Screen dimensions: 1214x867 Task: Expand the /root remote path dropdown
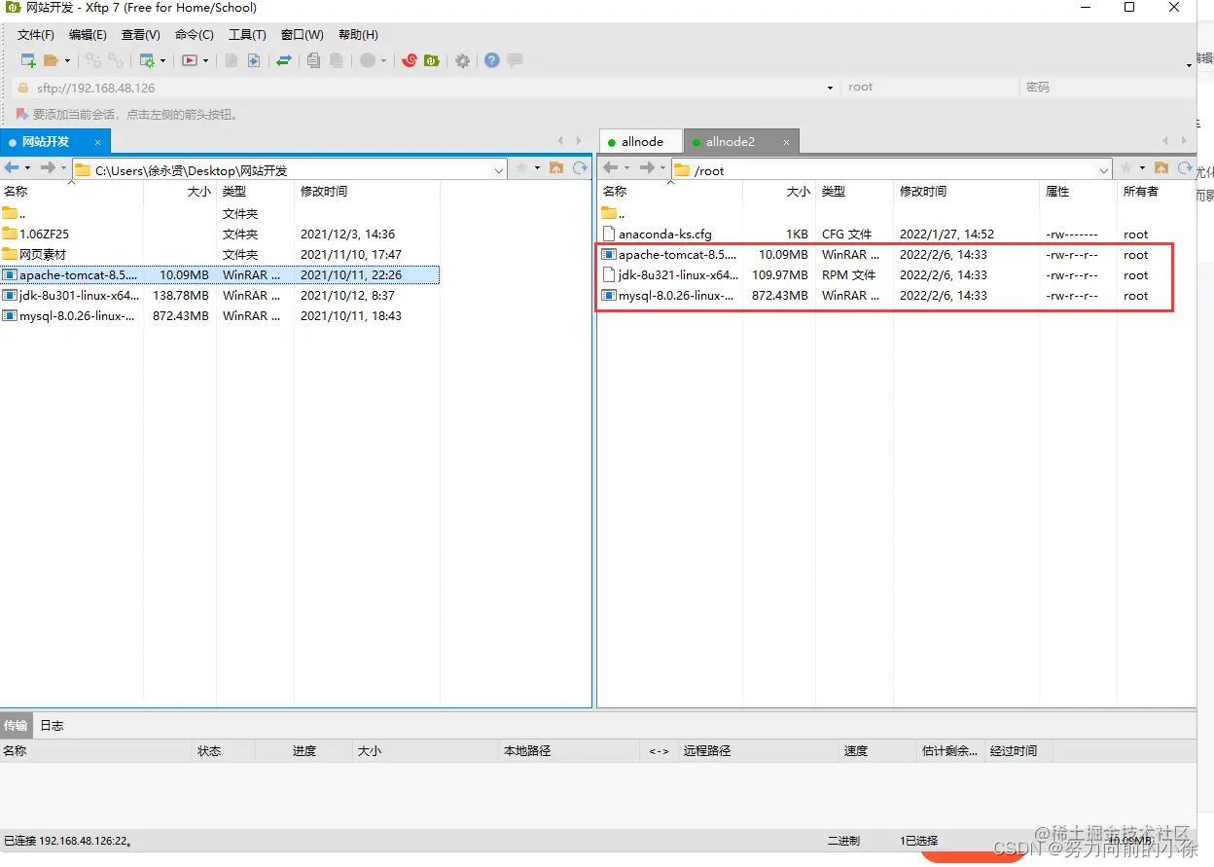pos(1104,170)
